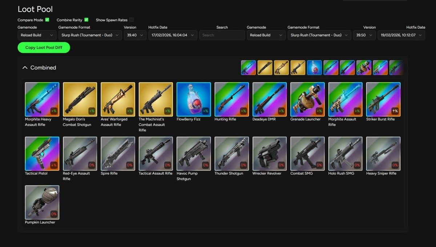
Task: Select the Heavy Sniper Rifle tile
Action: 383,153
